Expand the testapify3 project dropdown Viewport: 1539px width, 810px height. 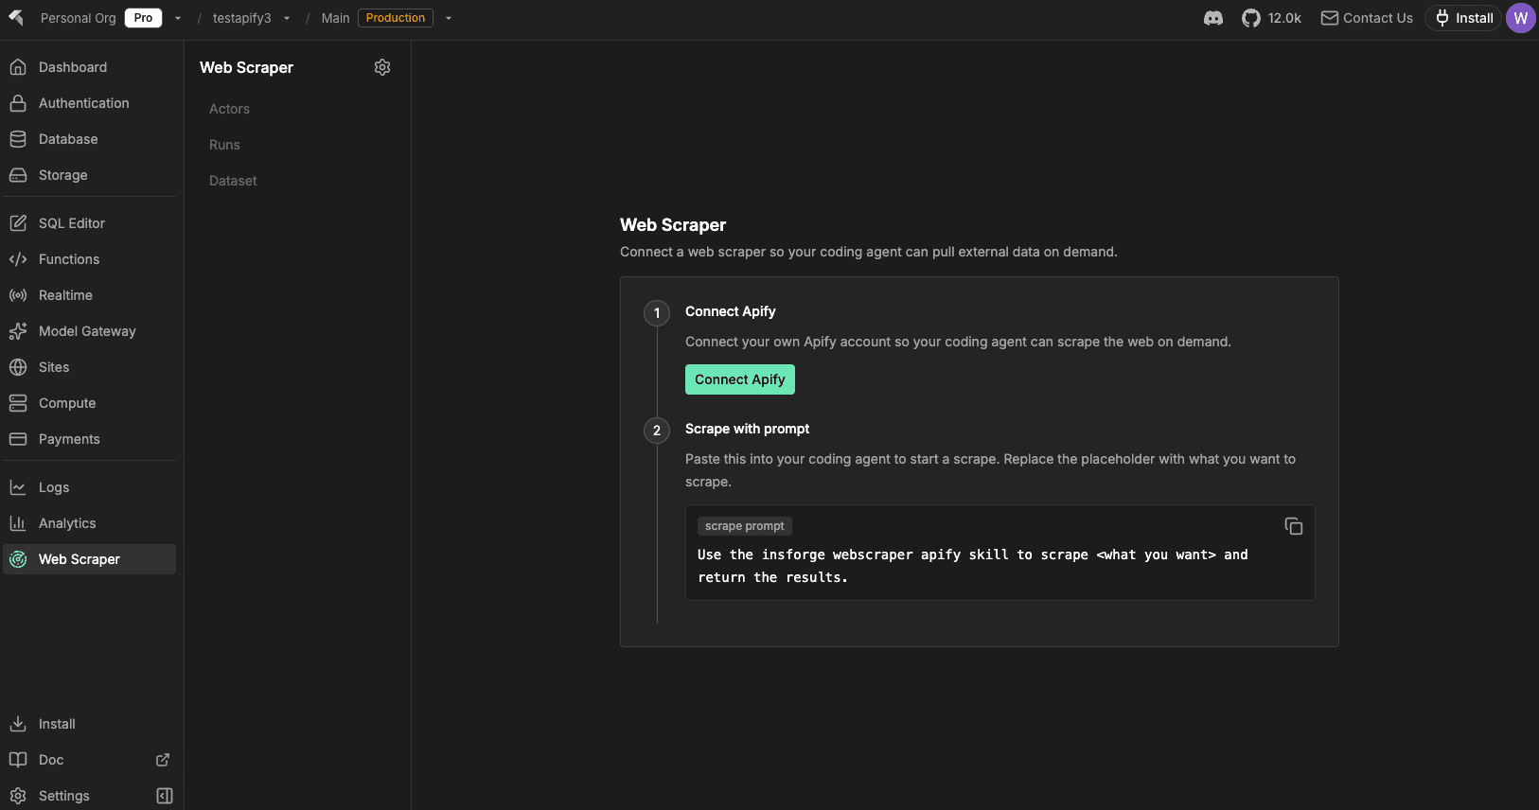[x=287, y=18]
